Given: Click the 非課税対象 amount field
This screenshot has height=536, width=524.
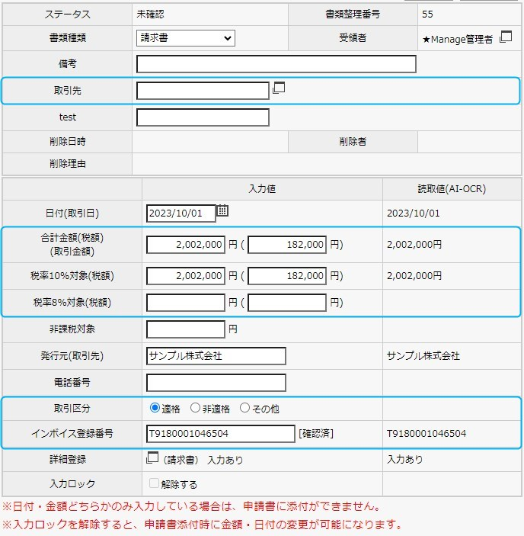Looking at the screenshot, I should [186, 329].
